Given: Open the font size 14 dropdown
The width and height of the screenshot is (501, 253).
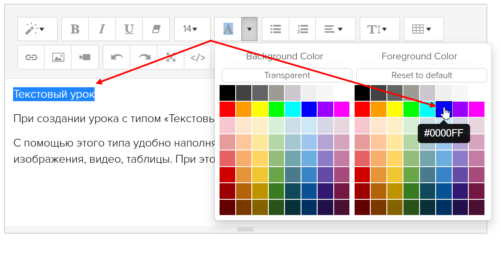Looking at the screenshot, I should 192,29.
